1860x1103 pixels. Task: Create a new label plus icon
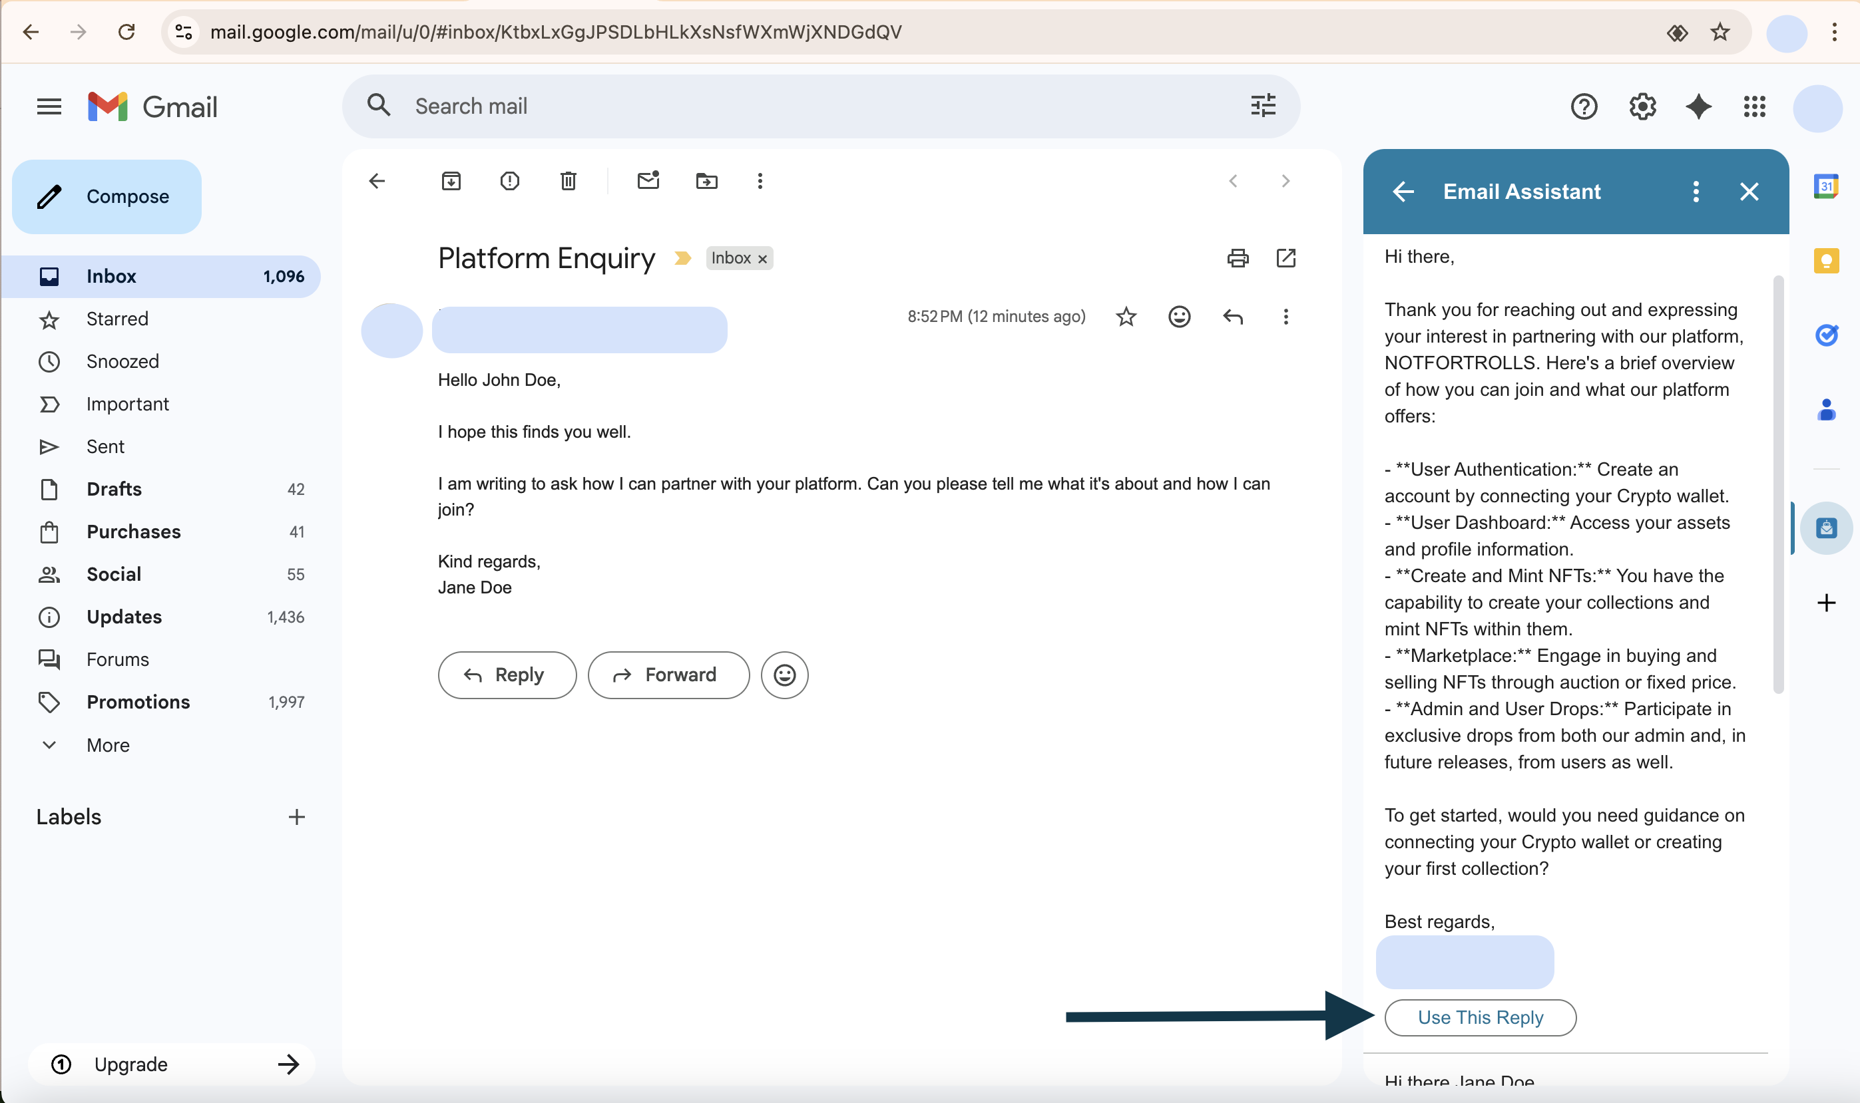pyautogui.click(x=296, y=817)
